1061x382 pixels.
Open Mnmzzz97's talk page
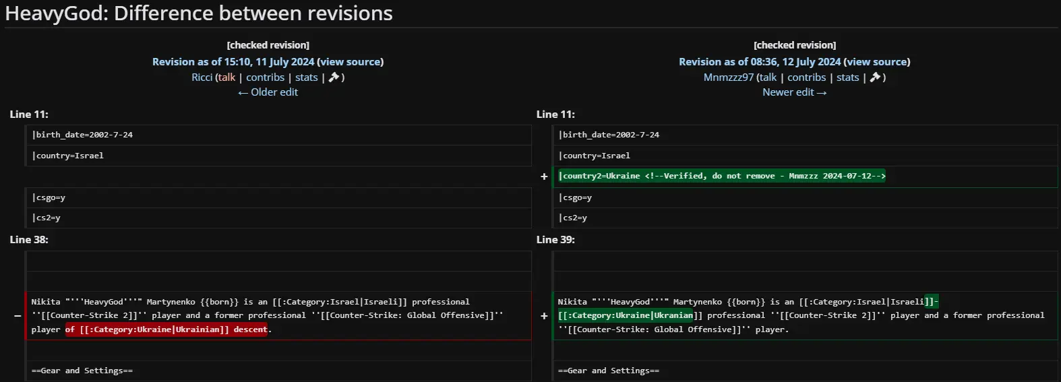768,77
